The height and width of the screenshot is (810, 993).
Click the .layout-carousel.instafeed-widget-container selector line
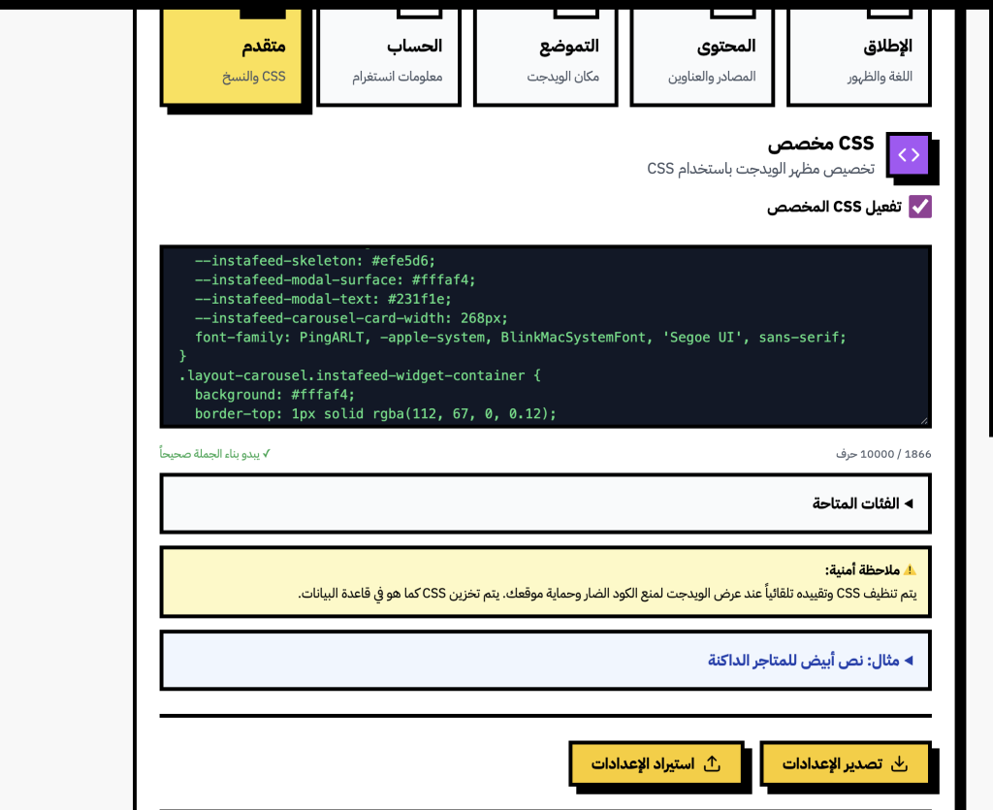click(360, 375)
